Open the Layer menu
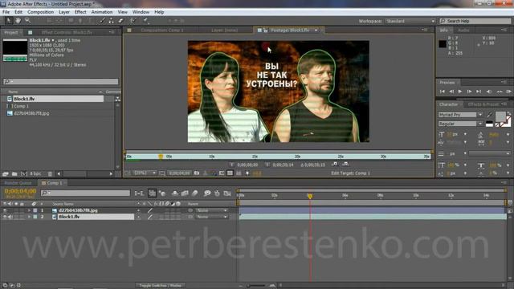514x289 pixels. pyautogui.click(x=64, y=12)
